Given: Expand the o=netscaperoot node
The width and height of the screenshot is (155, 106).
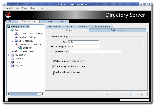Looking at the screenshot, I should pos(12,51).
